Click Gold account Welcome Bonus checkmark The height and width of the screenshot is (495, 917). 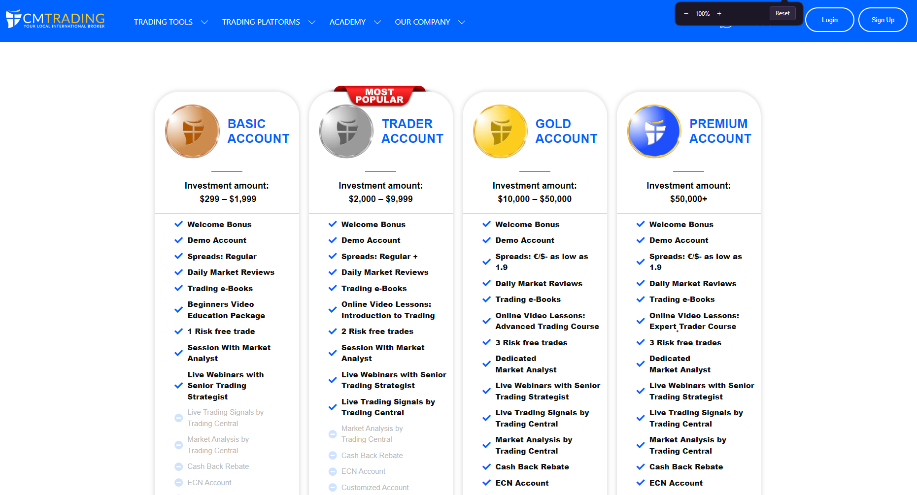pos(486,224)
